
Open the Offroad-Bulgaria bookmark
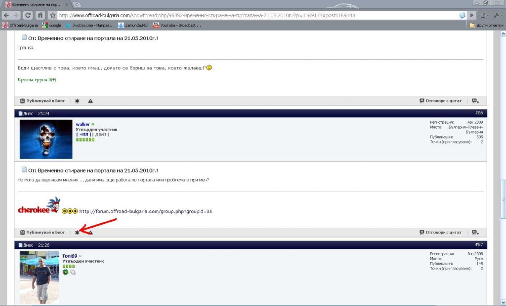pos(20,25)
